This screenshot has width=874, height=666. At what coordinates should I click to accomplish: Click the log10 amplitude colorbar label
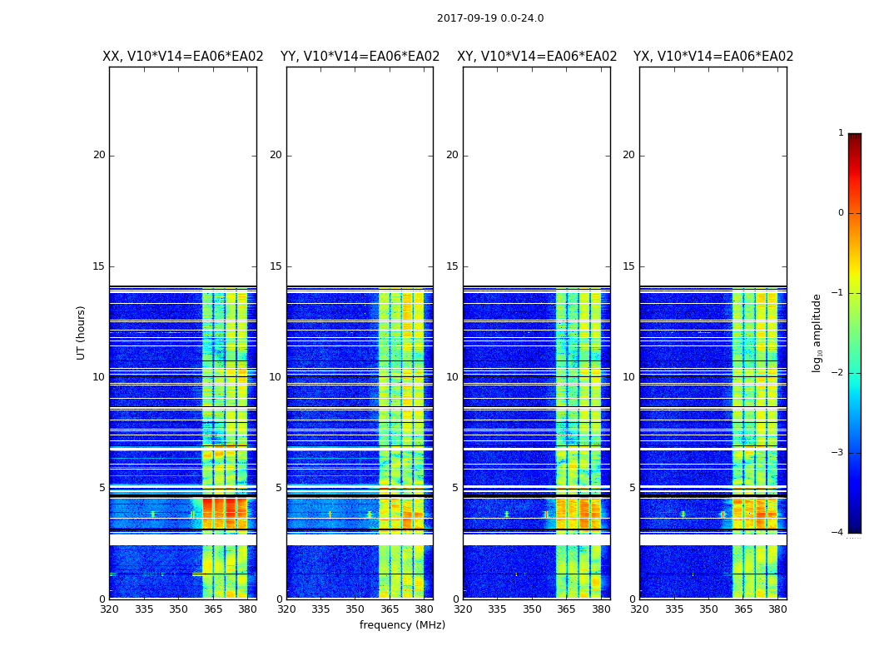pyautogui.click(x=817, y=332)
